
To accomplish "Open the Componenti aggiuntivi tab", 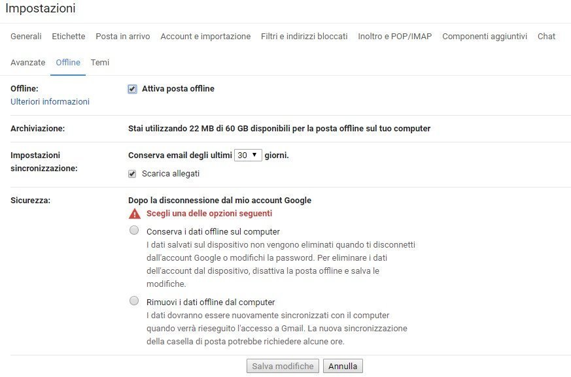I will pyautogui.click(x=485, y=37).
